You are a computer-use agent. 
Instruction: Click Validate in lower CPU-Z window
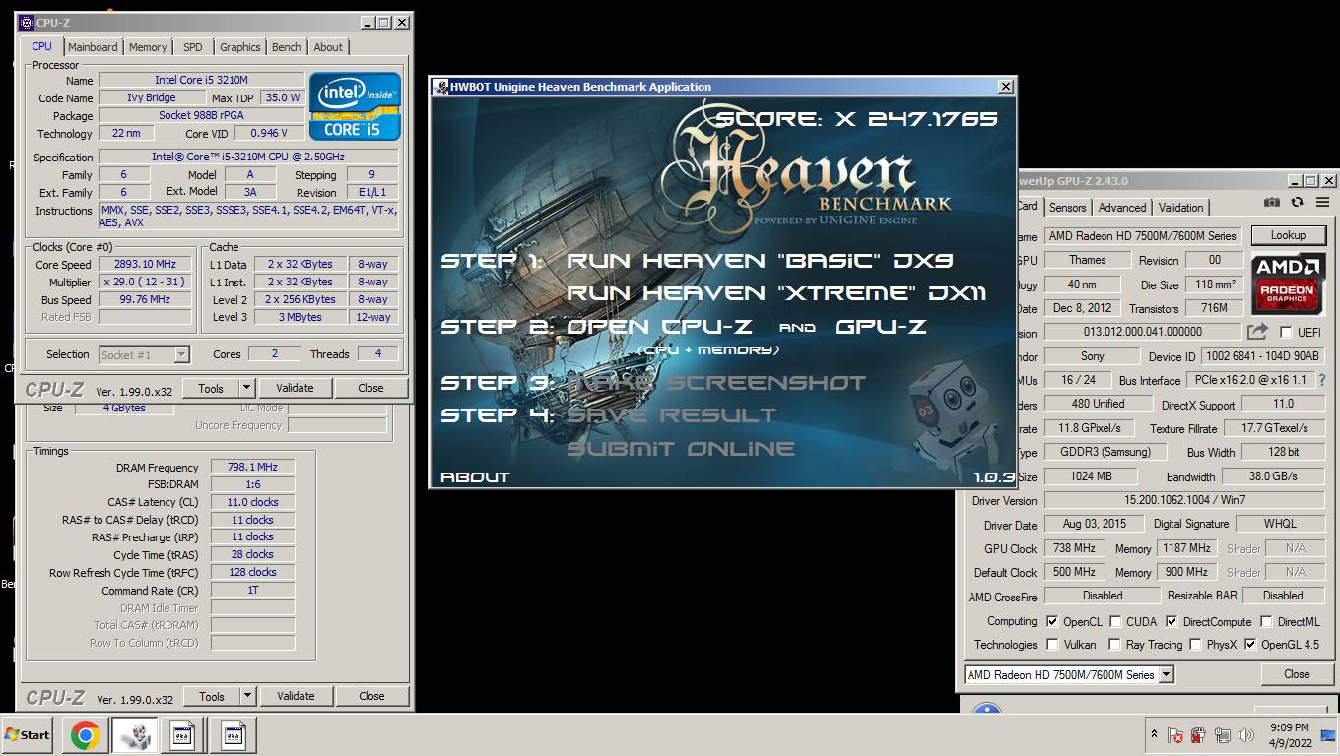click(x=296, y=696)
